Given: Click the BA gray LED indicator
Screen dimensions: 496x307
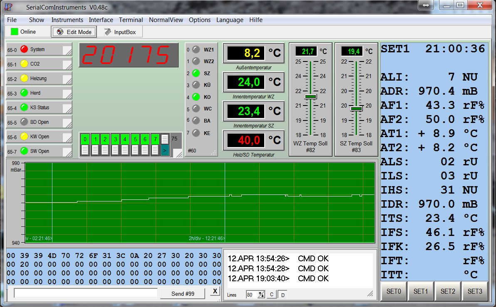Looking at the screenshot, I should (196, 120).
